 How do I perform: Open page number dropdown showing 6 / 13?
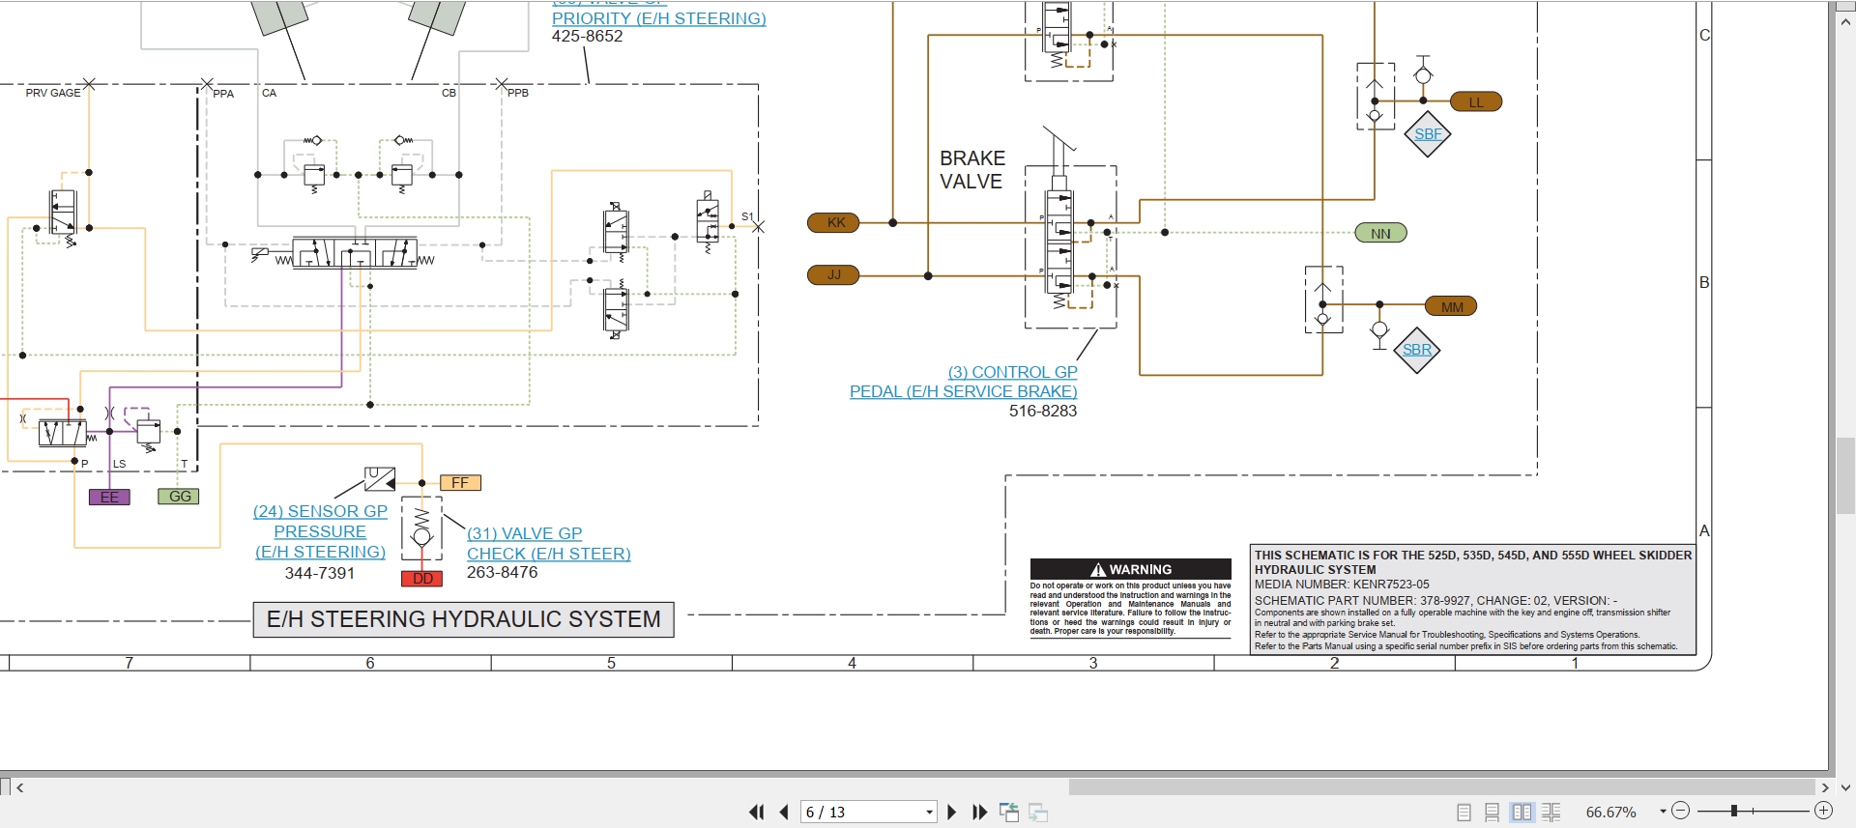click(x=929, y=813)
